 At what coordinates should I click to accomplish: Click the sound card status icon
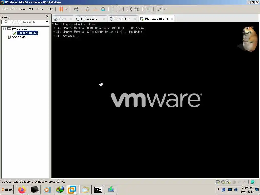click(239, 182)
